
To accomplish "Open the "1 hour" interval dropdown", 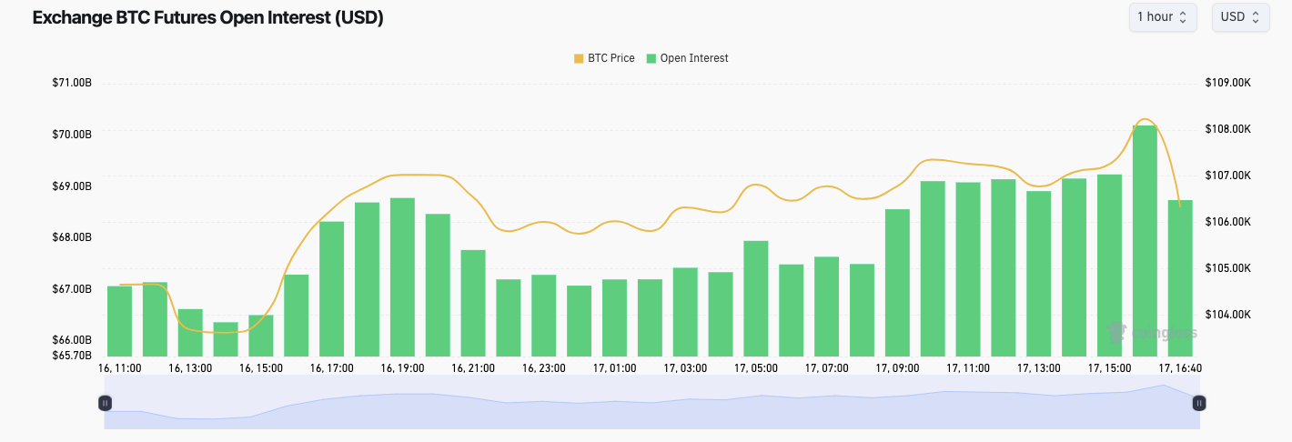I will click(1162, 17).
